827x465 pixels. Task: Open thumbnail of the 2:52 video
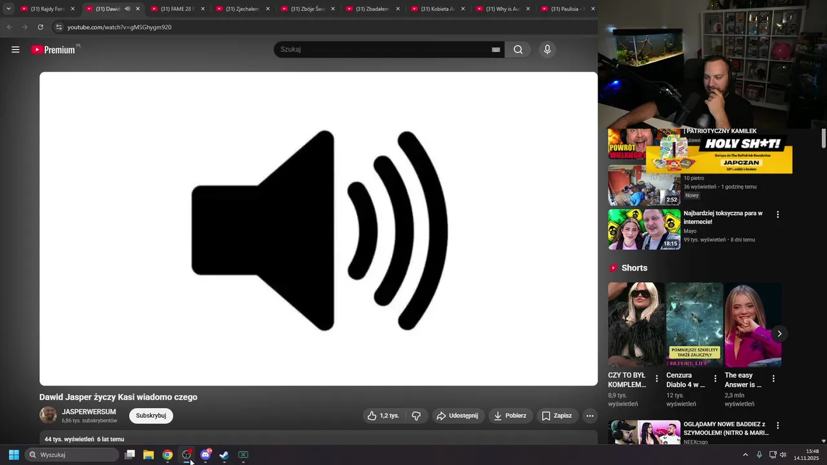click(644, 185)
